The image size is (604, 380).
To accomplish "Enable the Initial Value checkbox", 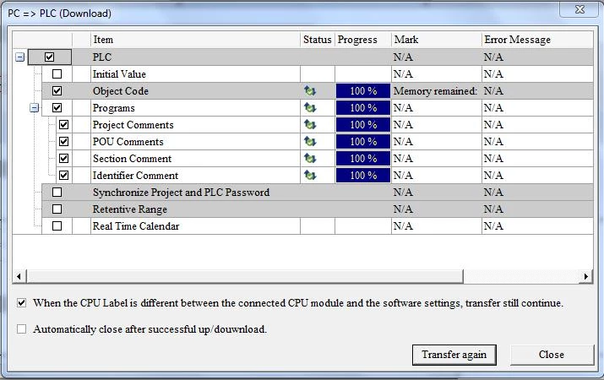I will 57,74.
